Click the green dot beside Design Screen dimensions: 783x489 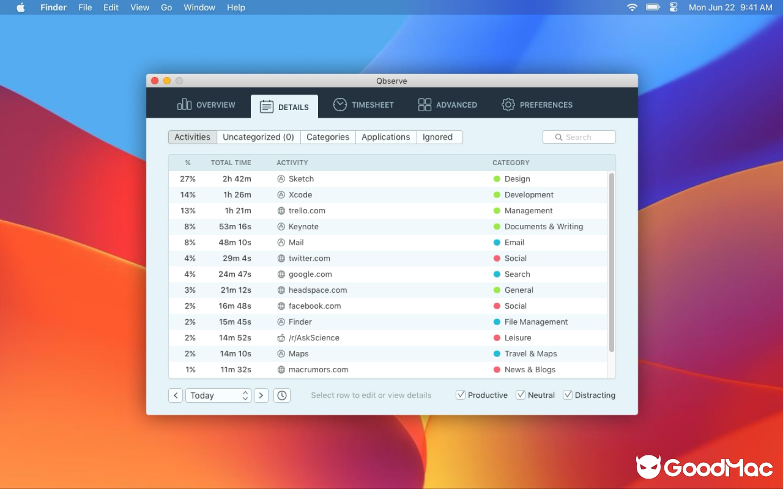pyautogui.click(x=497, y=179)
